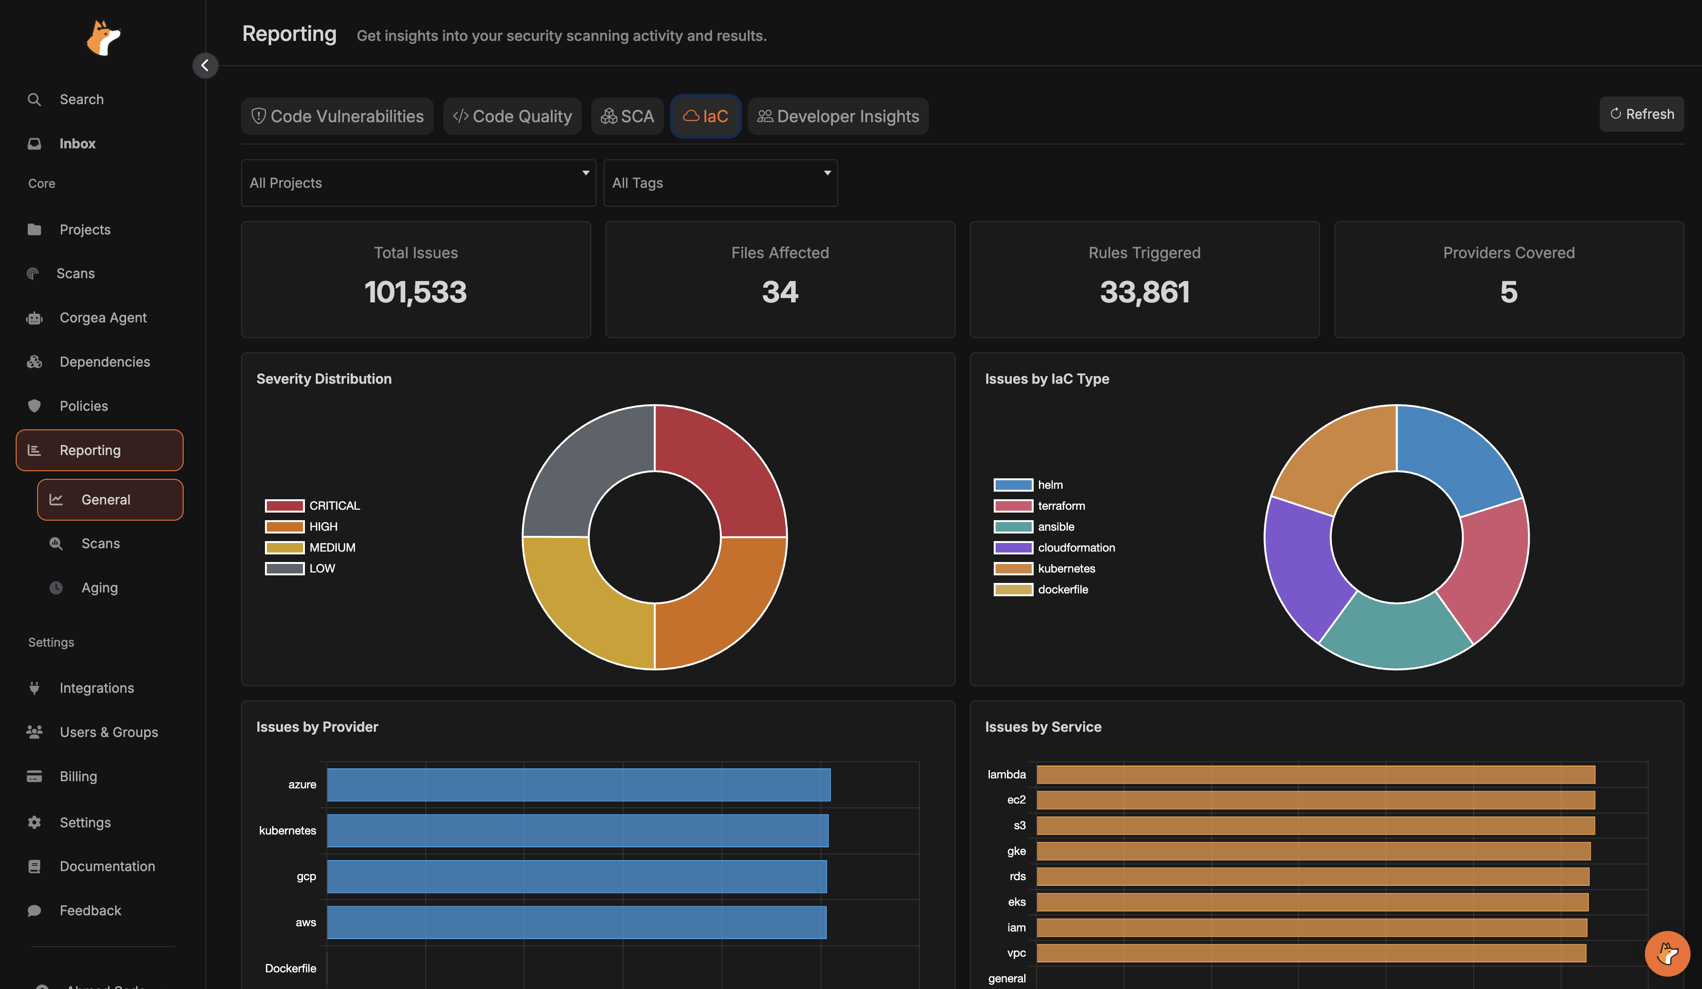Open the All Projects dropdown

click(x=418, y=183)
